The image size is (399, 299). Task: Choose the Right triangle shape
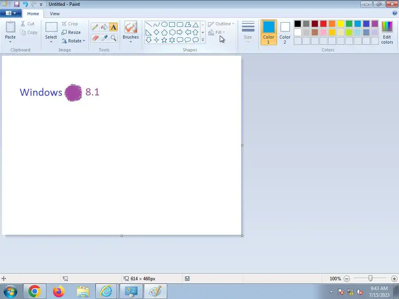(x=149, y=32)
